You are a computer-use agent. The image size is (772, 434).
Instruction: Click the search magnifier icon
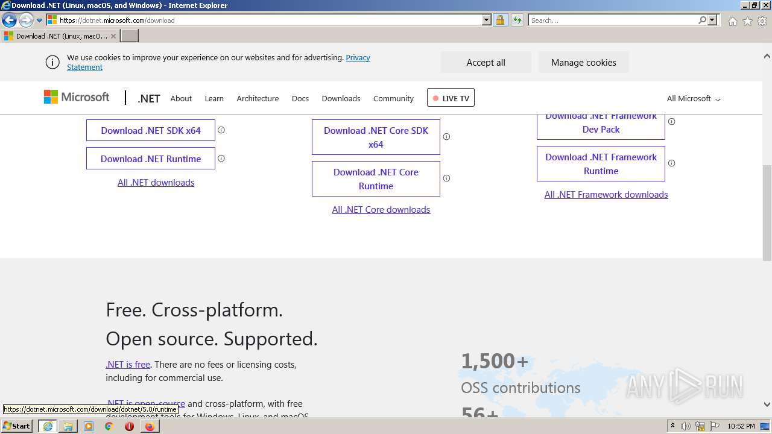pyautogui.click(x=702, y=20)
